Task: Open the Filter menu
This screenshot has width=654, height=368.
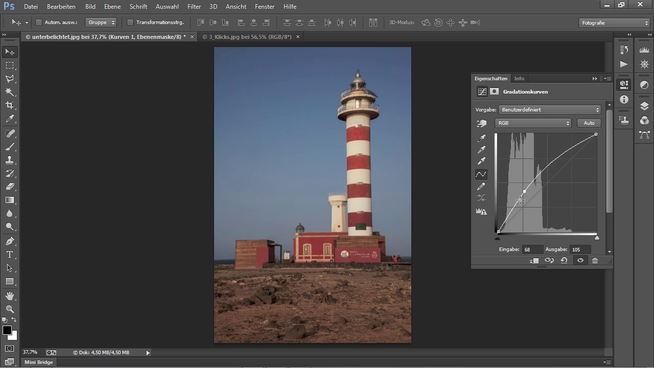Action: [x=194, y=7]
